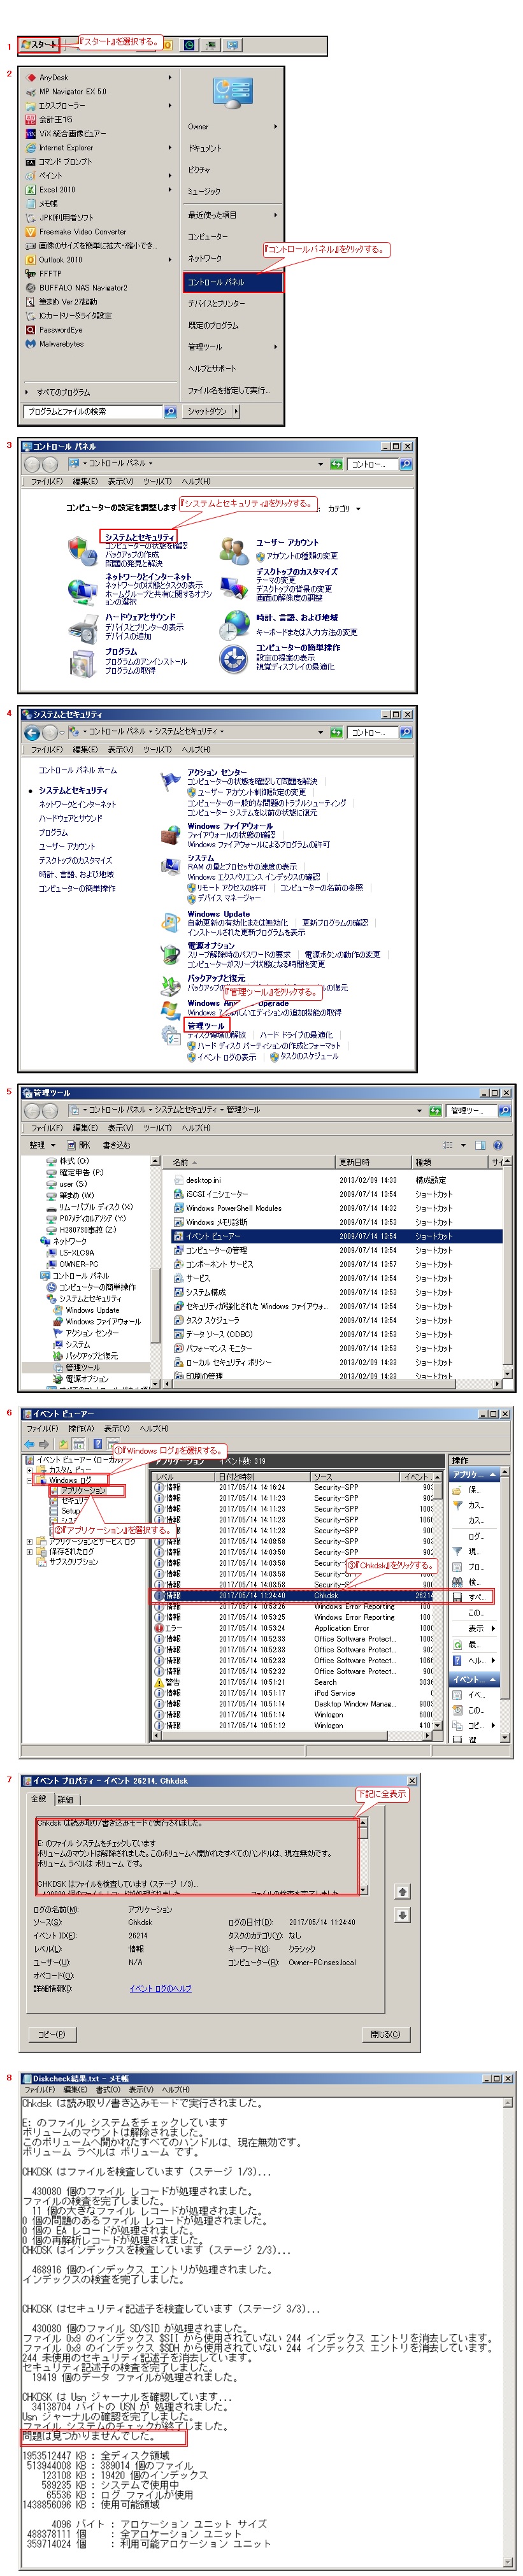523x2576 pixels.
Task: Open the arrow next to シャットダウン
Action: pos(236,411)
